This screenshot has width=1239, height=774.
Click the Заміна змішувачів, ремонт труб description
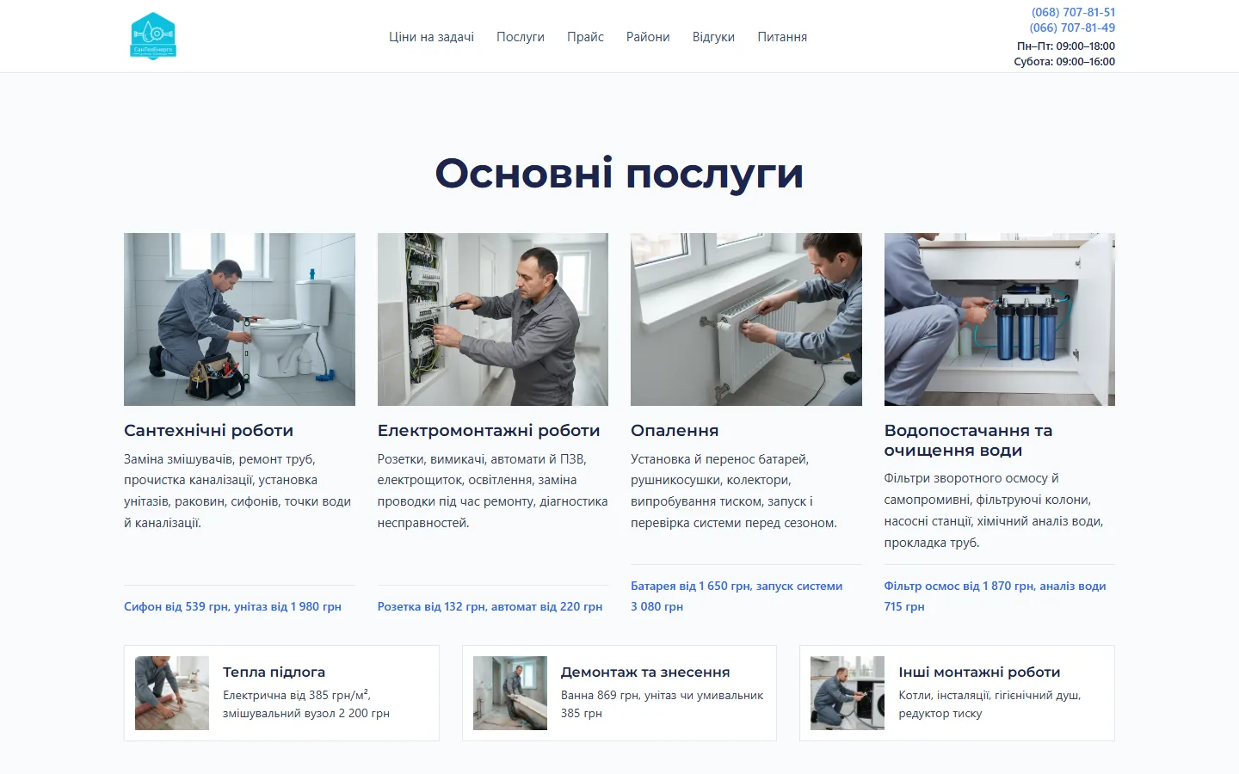[x=237, y=491]
